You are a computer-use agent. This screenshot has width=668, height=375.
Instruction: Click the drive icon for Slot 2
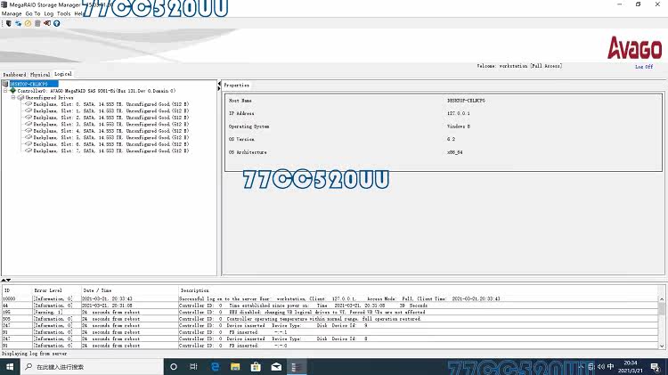click(x=29, y=118)
